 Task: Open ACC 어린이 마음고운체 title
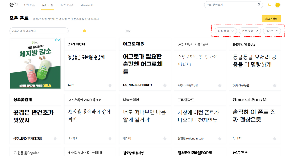click(193, 44)
